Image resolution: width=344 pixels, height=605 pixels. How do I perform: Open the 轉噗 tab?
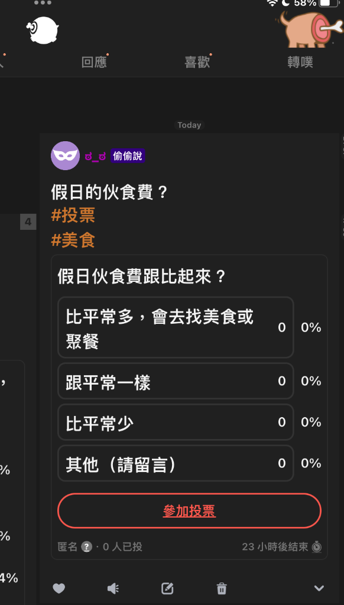tap(300, 62)
